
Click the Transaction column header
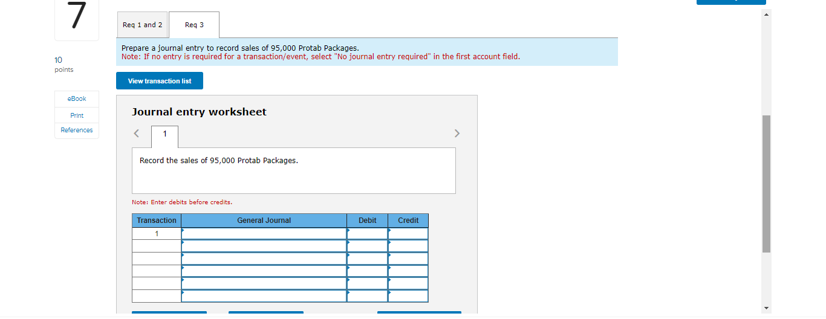click(x=157, y=221)
